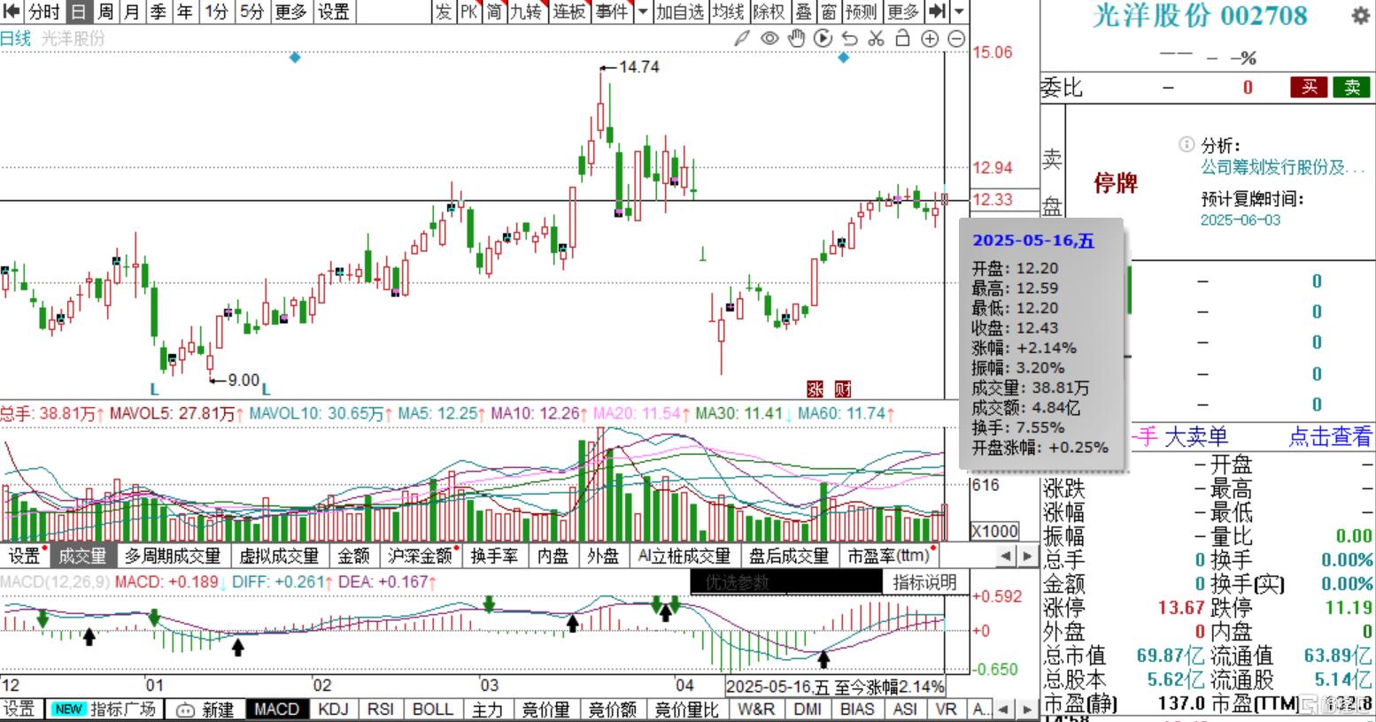Toggle the 连板 indicator
Viewport: 1376px width, 722px height.
(x=569, y=12)
